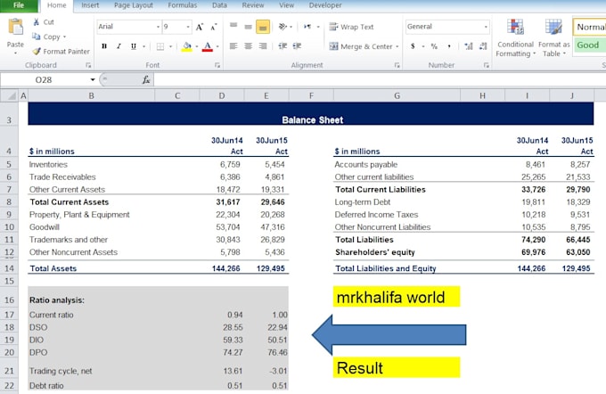The height and width of the screenshot is (394, 606).
Task: Apply the yellow Fill Color bucket
Action: click(186, 46)
